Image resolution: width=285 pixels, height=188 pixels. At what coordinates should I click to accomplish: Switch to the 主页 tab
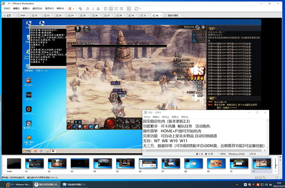coord(9,15)
